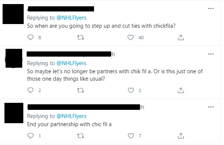The width and height of the screenshot is (224, 145).
Task: Reply to 'End your partnership' tweet
Action: click(30, 136)
